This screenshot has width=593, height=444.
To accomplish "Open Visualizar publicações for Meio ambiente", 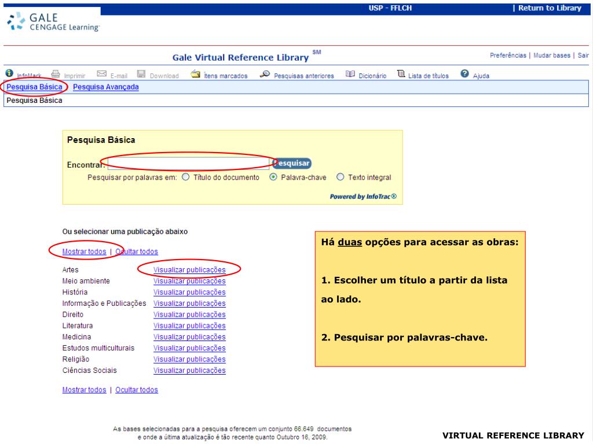I will pos(189,281).
